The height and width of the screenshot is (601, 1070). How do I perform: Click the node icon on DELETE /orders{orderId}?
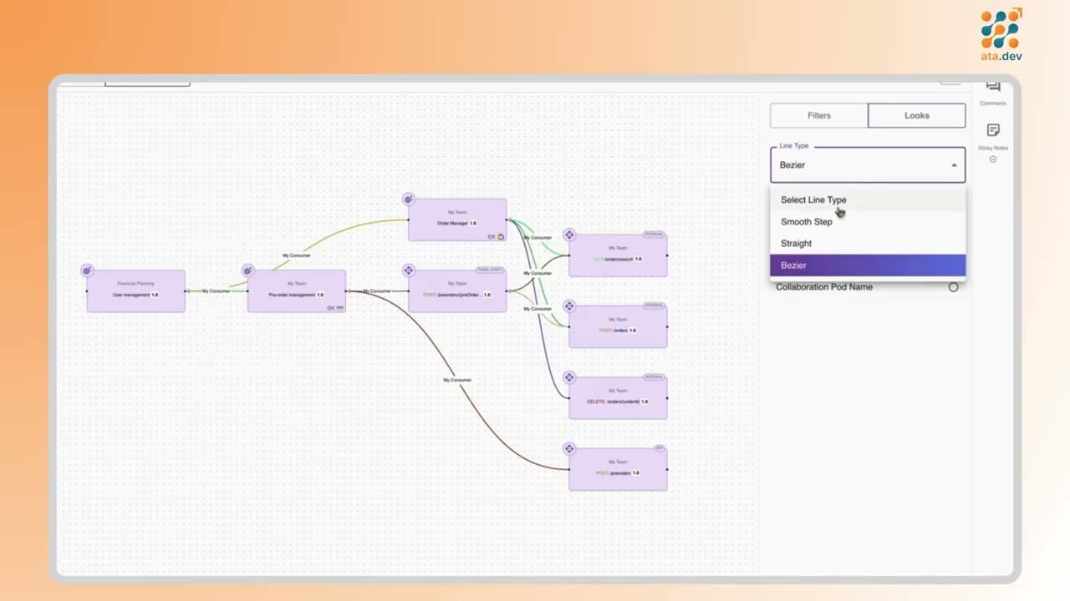(x=569, y=376)
